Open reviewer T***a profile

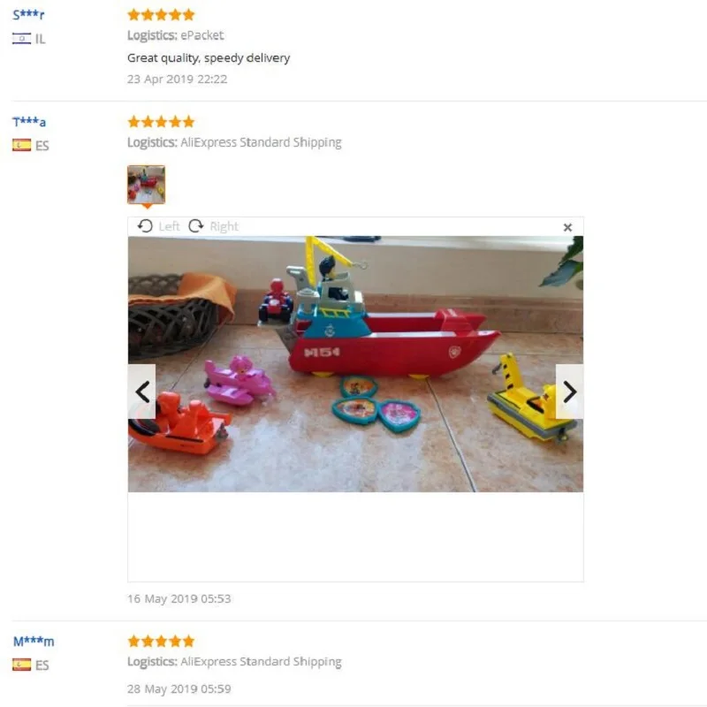pyautogui.click(x=29, y=122)
